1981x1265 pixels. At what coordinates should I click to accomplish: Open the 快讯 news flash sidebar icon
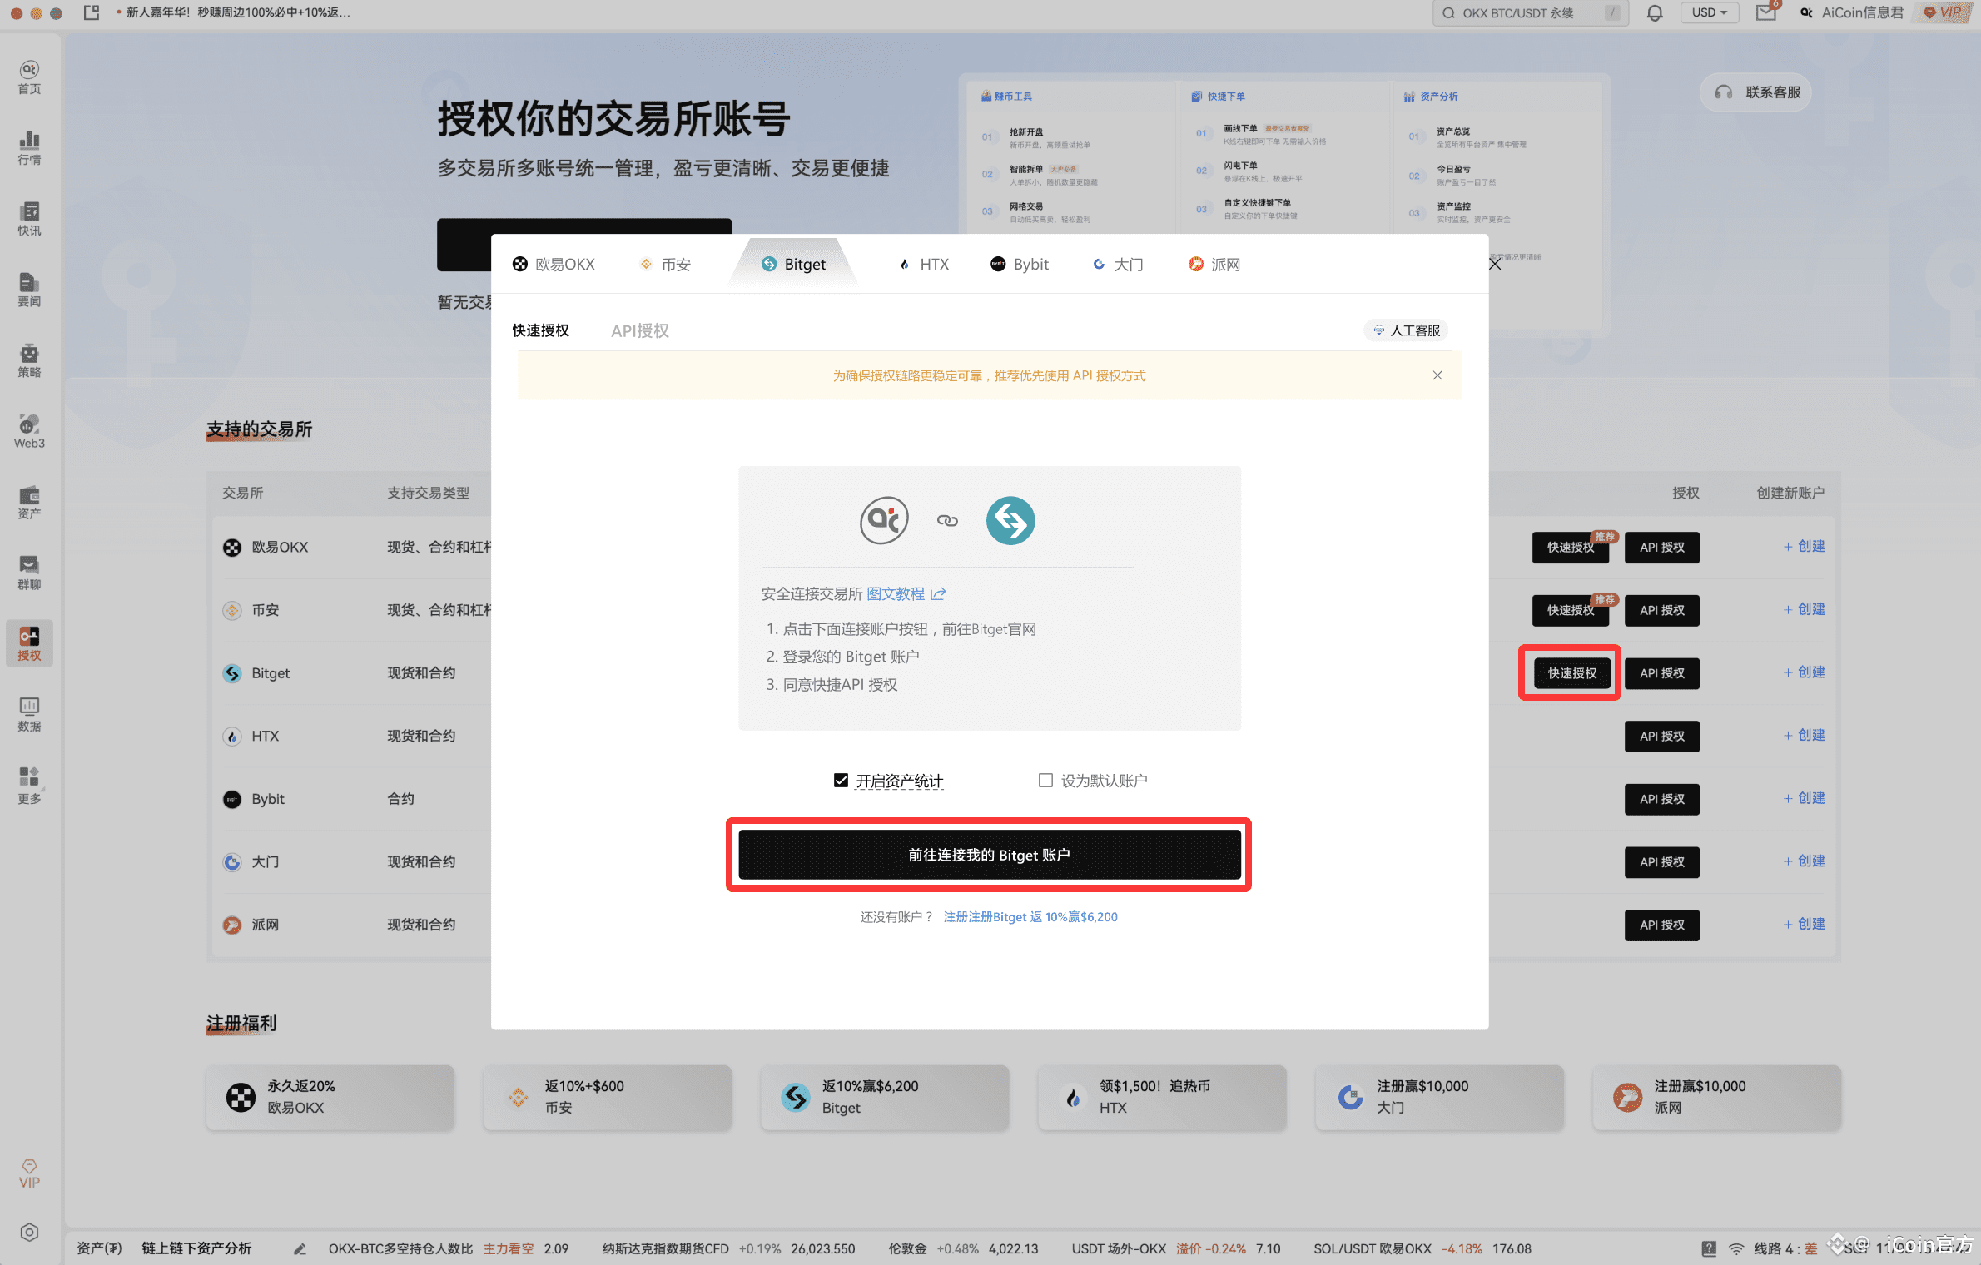[x=28, y=219]
